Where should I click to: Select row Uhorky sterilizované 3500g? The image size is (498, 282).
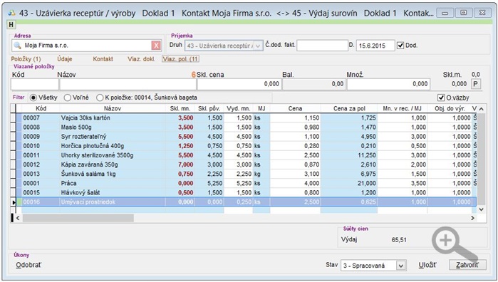[x=246, y=155]
